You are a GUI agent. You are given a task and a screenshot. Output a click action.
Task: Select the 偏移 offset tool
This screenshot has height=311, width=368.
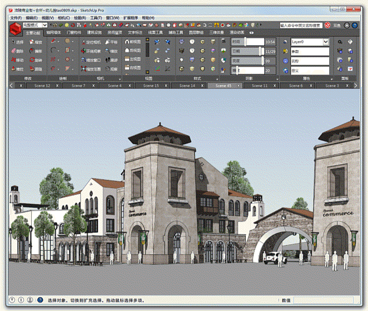(36, 51)
